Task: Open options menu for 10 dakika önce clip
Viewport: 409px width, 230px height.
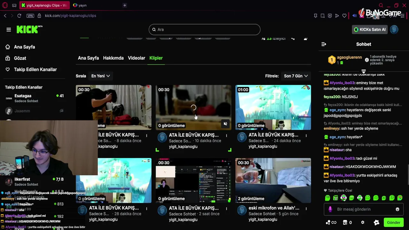Action: coord(227,136)
